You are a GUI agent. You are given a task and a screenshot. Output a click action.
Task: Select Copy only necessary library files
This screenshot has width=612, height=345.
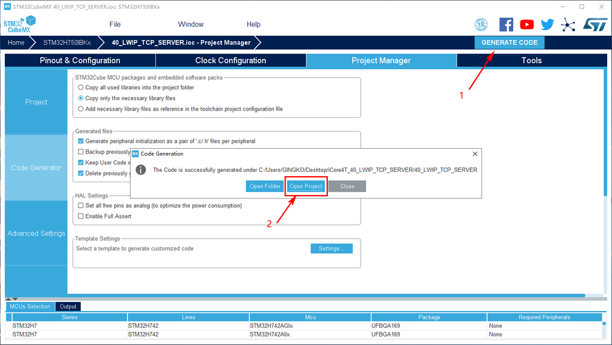tap(81, 98)
